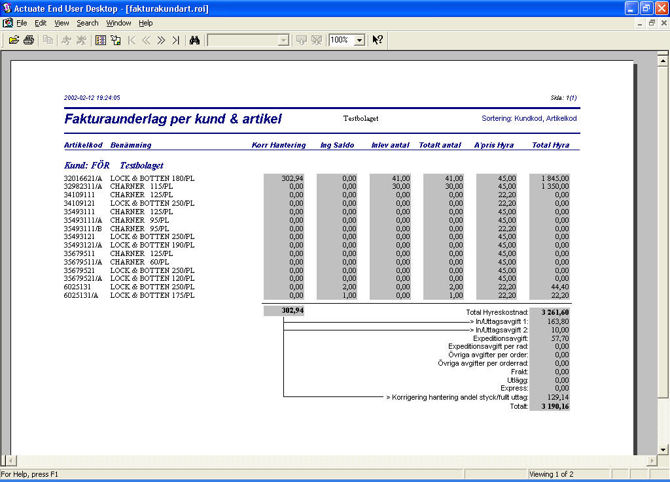Viewport: 670px width, 482px height.
Task: Open the View menu
Action: click(62, 23)
